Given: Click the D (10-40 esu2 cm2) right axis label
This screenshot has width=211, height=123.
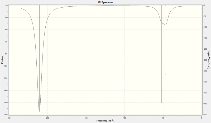Looking at the screenshot, I should coord(208,60).
